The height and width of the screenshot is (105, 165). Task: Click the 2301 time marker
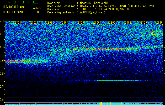18,23
